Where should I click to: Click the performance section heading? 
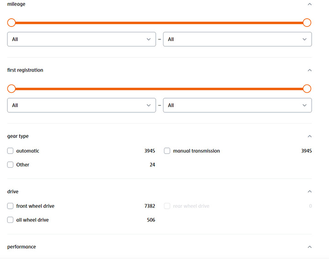click(21, 247)
